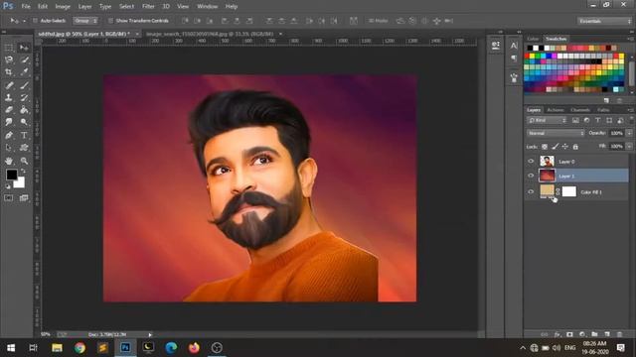Viewport: 636px width, 357px height.
Task: Open the Character panel icon
Action: pos(514,46)
